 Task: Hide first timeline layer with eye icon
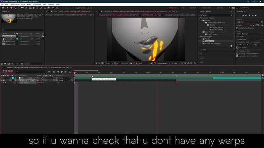click(2, 78)
